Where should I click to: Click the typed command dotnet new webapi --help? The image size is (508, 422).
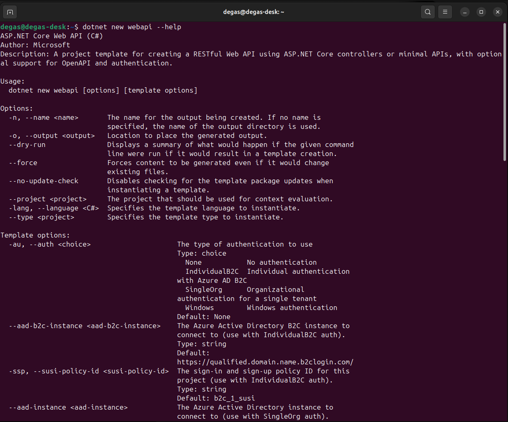[132, 27]
